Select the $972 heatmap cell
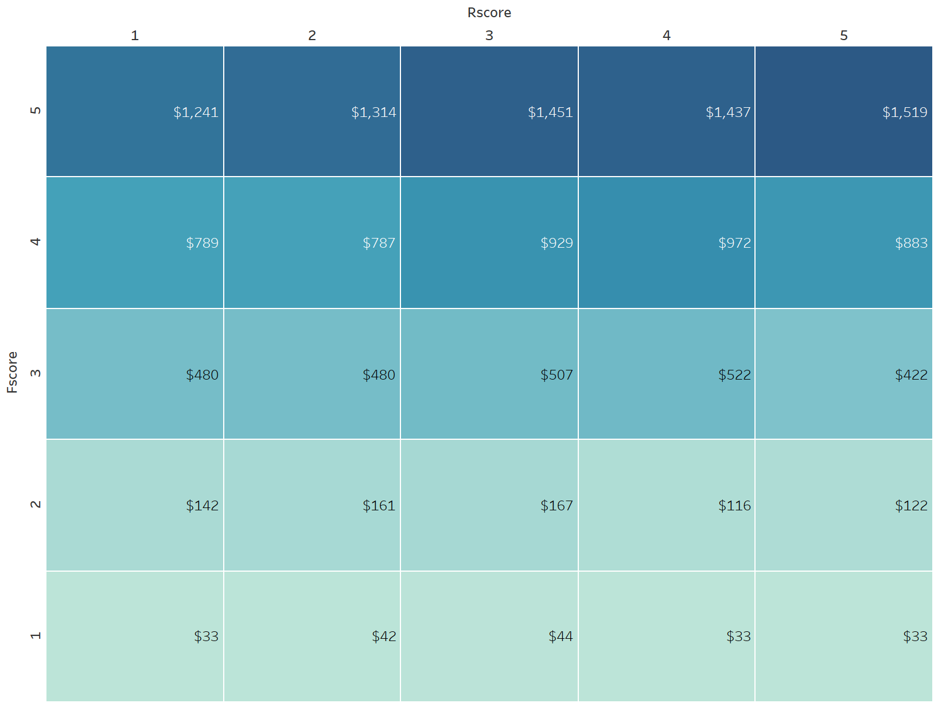Screen dimensions: 942x703 (667, 243)
